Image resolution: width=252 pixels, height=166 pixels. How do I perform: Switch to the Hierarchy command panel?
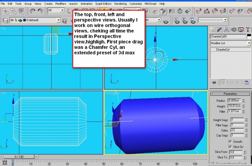[x=226, y=29]
